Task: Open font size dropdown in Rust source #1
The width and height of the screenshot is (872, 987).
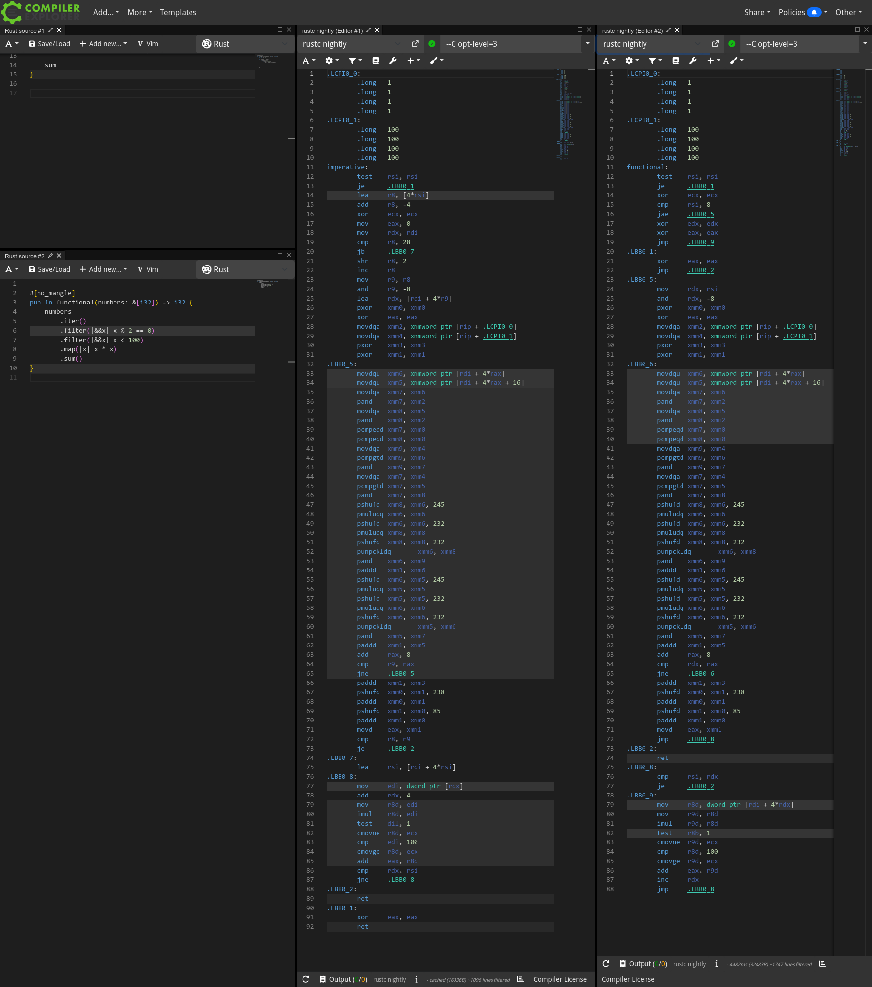Action: [12, 44]
